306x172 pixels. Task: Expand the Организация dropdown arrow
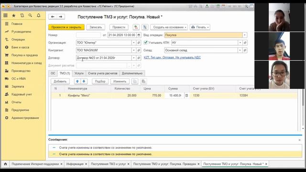tap(134, 43)
